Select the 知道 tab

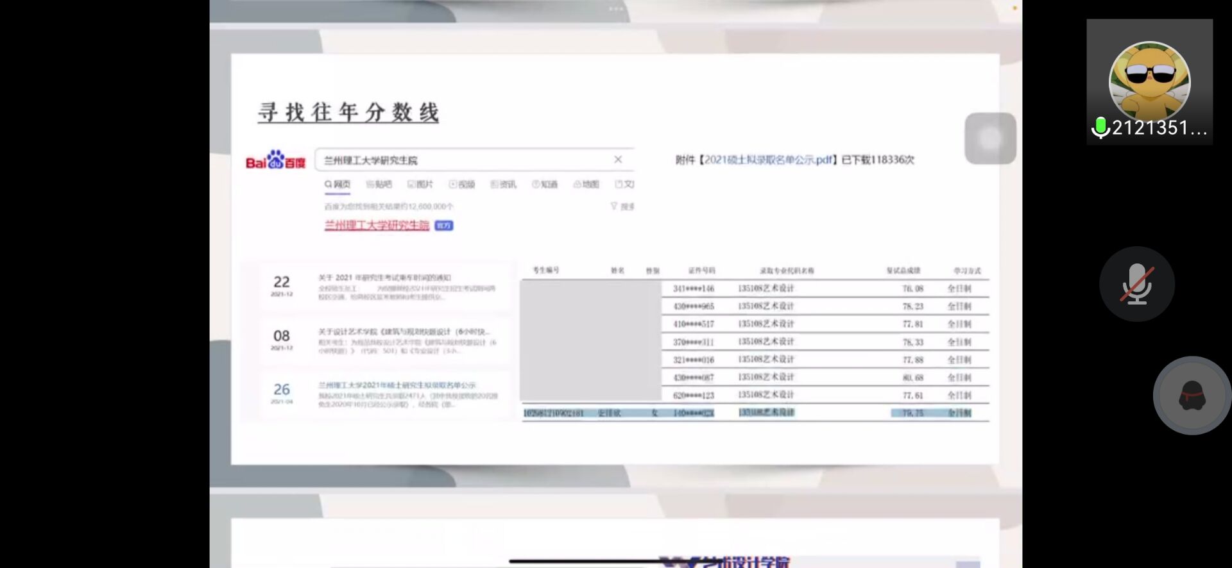pyautogui.click(x=545, y=185)
